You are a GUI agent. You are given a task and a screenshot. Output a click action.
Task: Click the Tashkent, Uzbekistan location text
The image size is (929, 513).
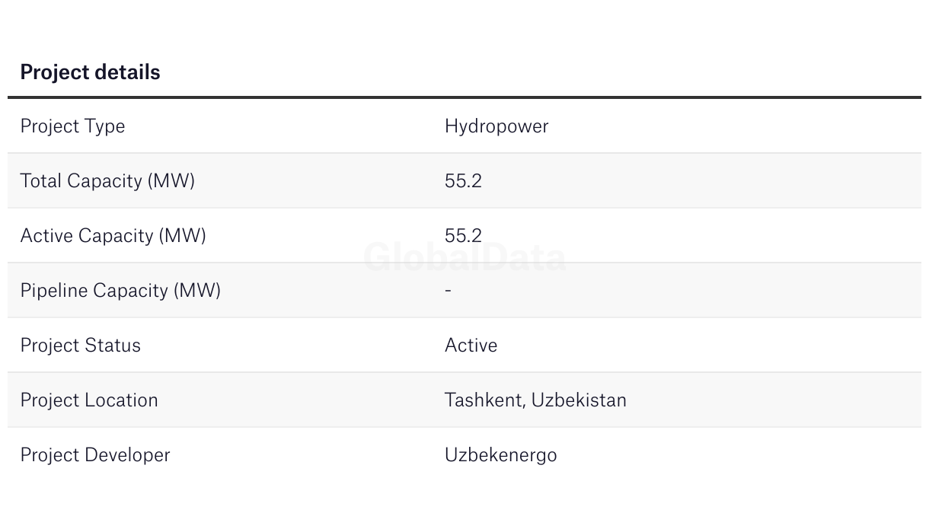pos(535,400)
